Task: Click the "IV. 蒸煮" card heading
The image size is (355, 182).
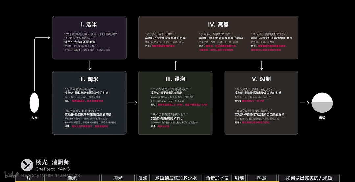Action: pyautogui.click(x=218, y=24)
